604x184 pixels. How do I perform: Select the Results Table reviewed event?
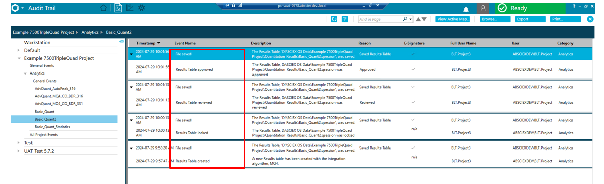coord(194,102)
